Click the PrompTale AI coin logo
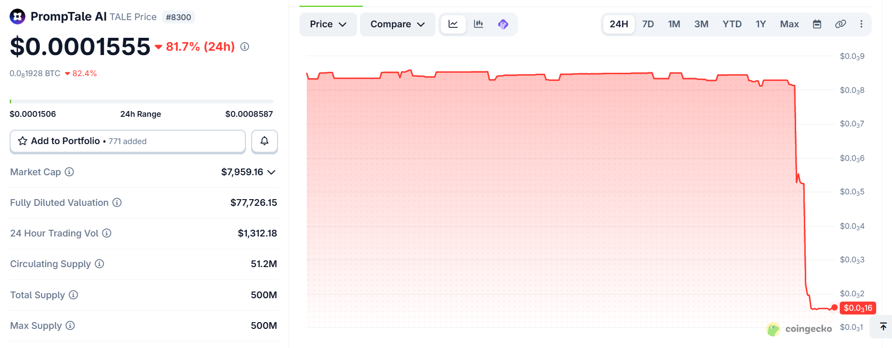 click(18, 17)
